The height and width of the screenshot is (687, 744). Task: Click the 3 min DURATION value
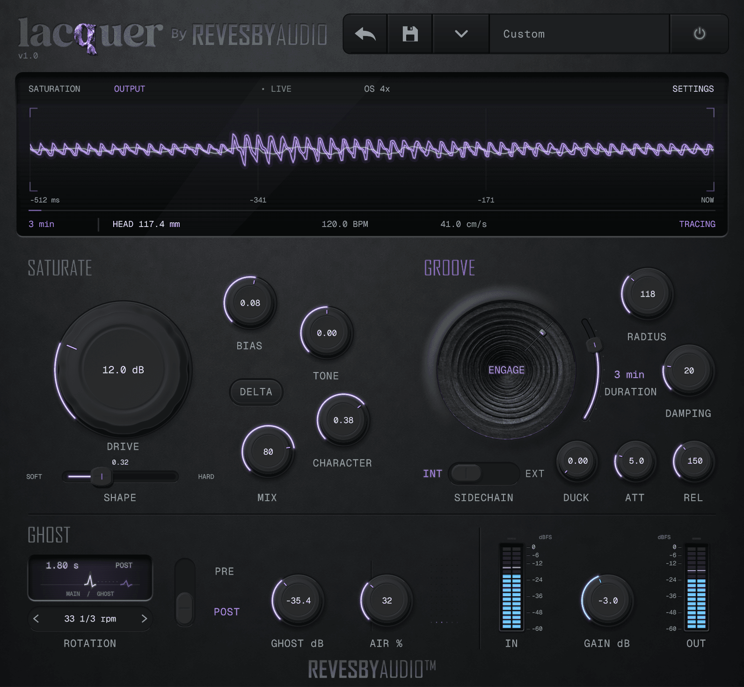[x=629, y=375]
